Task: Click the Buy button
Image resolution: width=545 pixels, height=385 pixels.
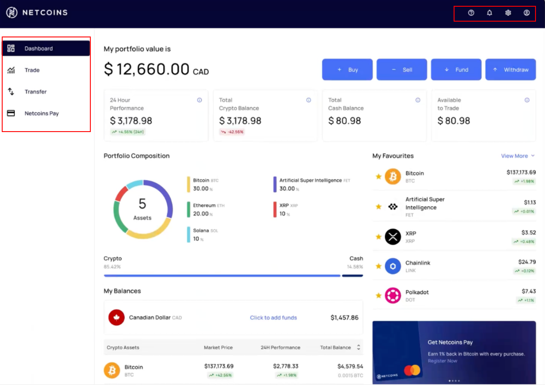Action: click(347, 70)
